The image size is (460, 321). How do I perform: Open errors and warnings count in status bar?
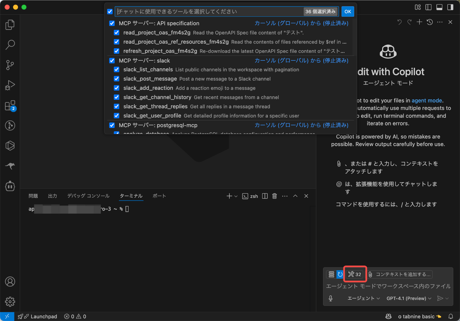(x=75, y=316)
